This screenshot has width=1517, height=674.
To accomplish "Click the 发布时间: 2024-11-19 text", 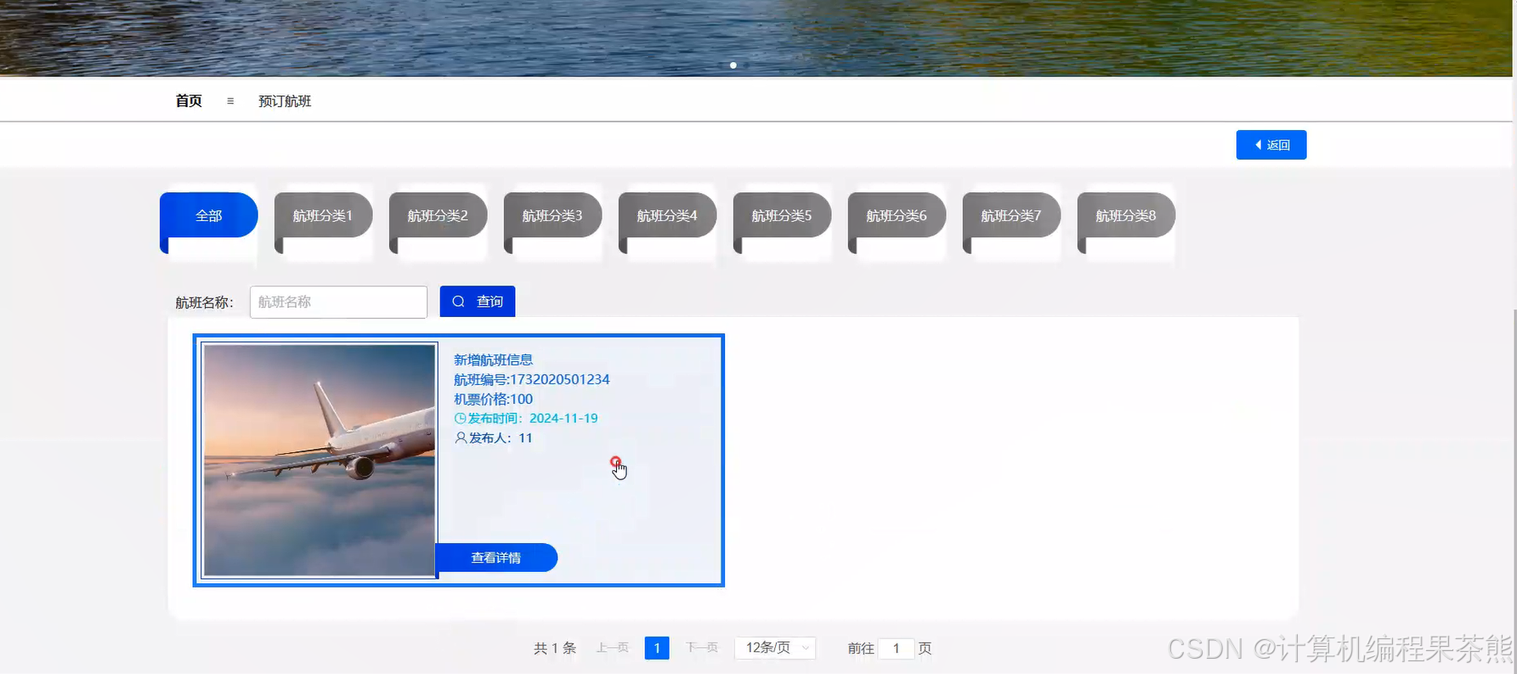I will tap(533, 418).
